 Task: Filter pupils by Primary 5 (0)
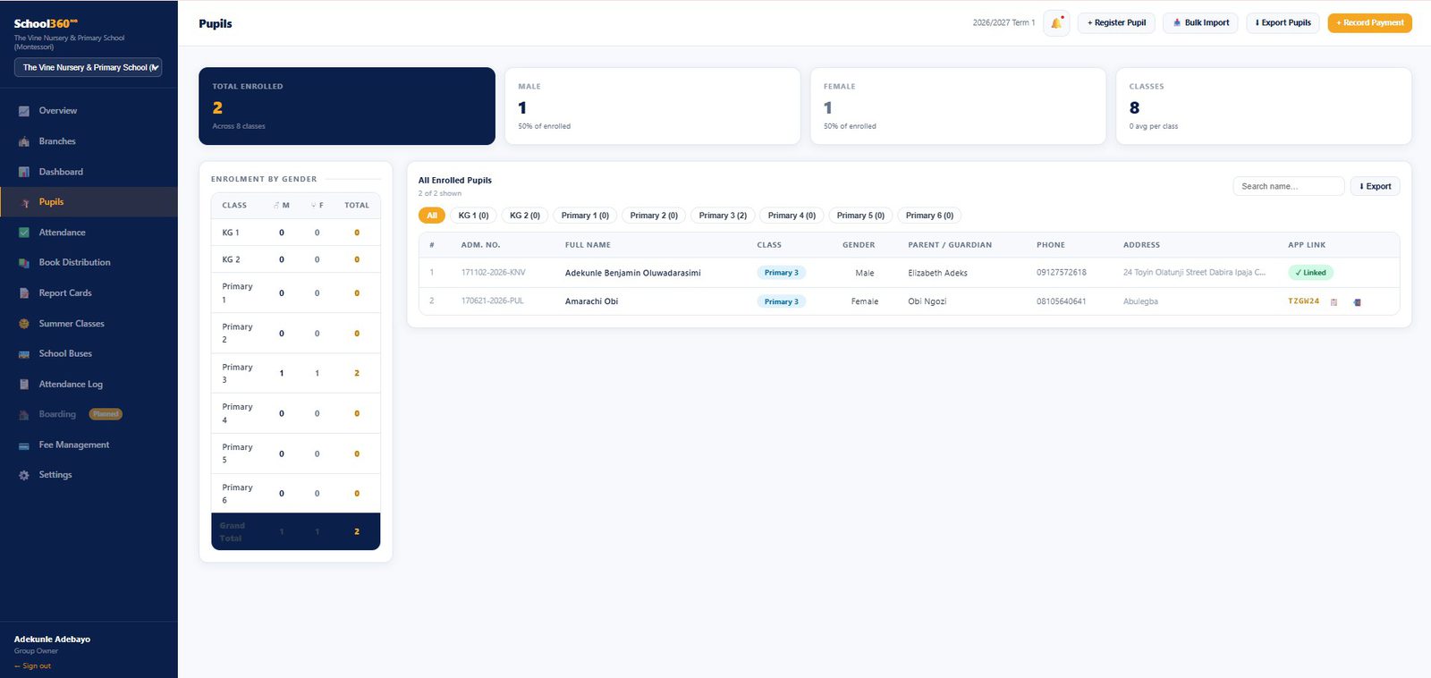tap(860, 216)
